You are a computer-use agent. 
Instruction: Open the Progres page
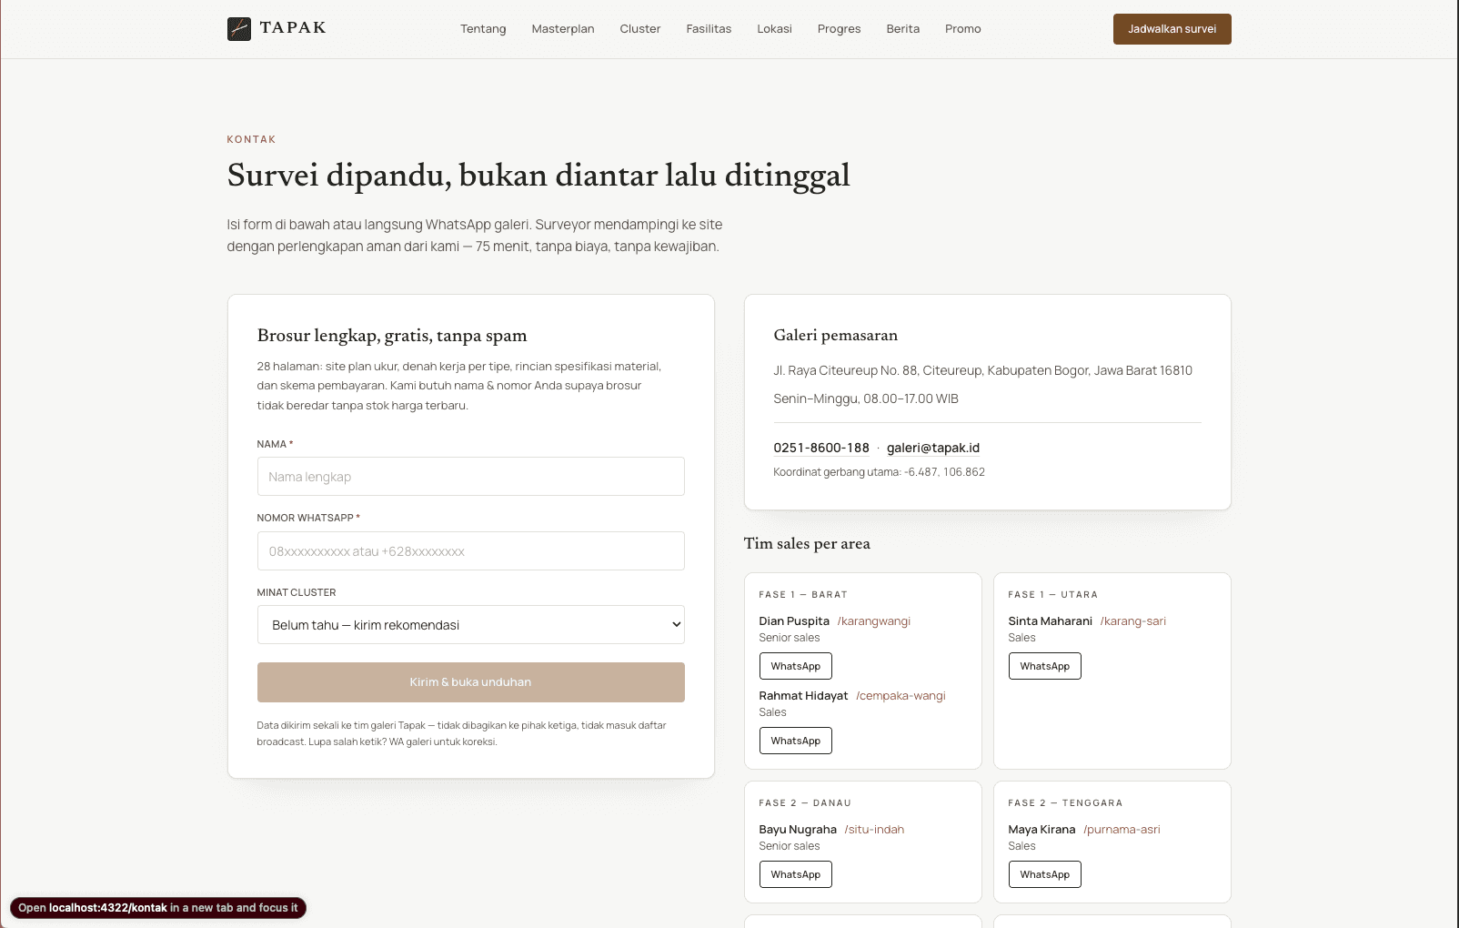839,29
